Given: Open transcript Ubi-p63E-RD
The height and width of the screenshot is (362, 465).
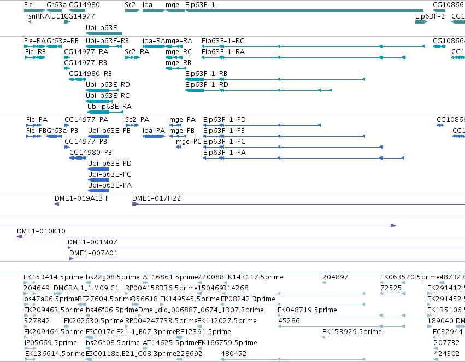Looking at the screenshot, I should pos(102,90).
